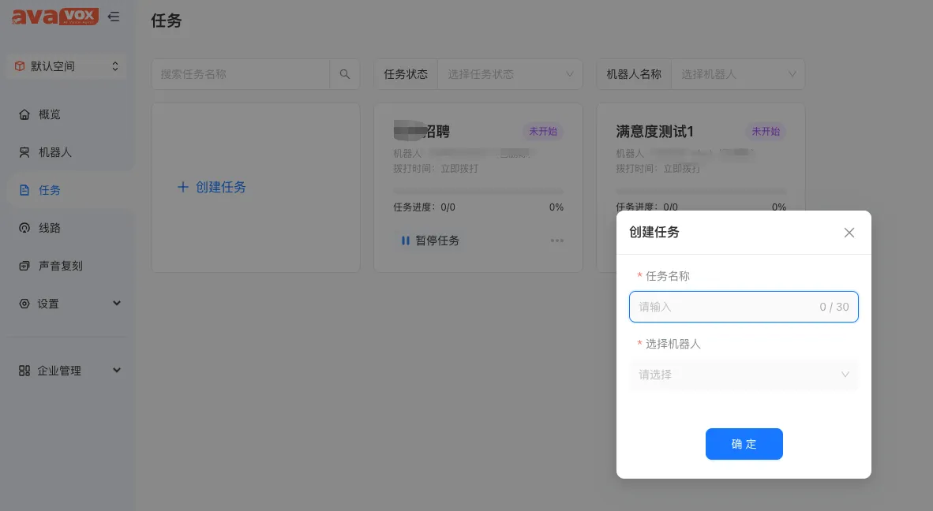
Task: Close the 创建任务 dialog
Action: [849, 233]
